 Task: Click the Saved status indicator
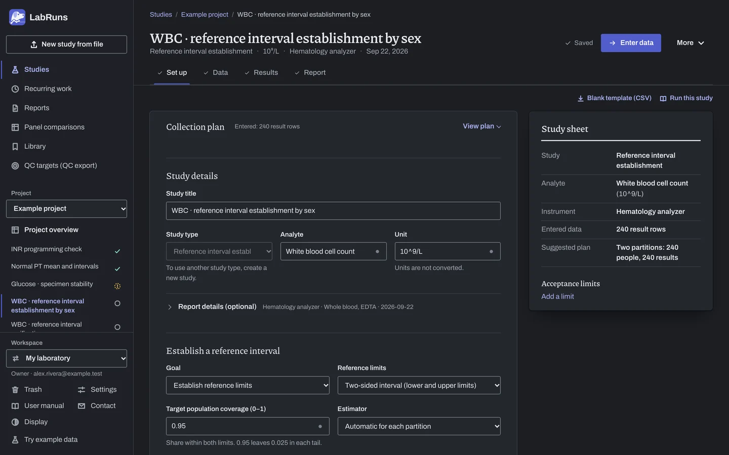point(579,43)
